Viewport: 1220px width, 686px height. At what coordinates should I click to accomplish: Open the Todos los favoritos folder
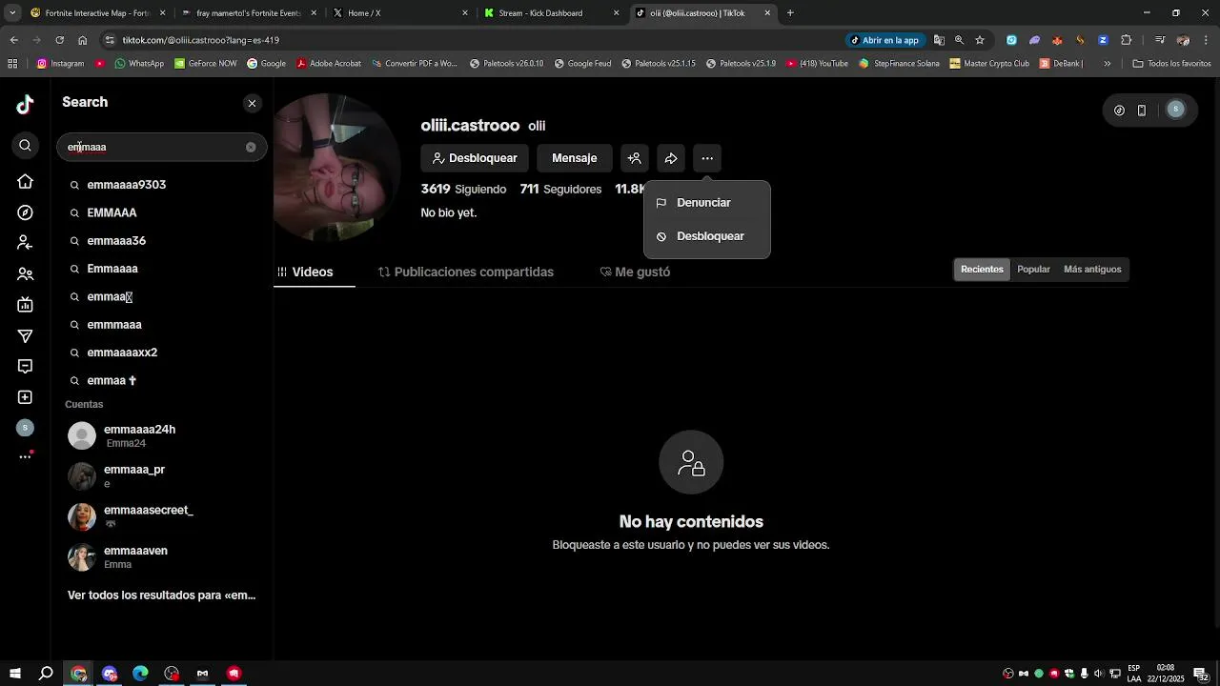pyautogui.click(x=1171, y=64)
